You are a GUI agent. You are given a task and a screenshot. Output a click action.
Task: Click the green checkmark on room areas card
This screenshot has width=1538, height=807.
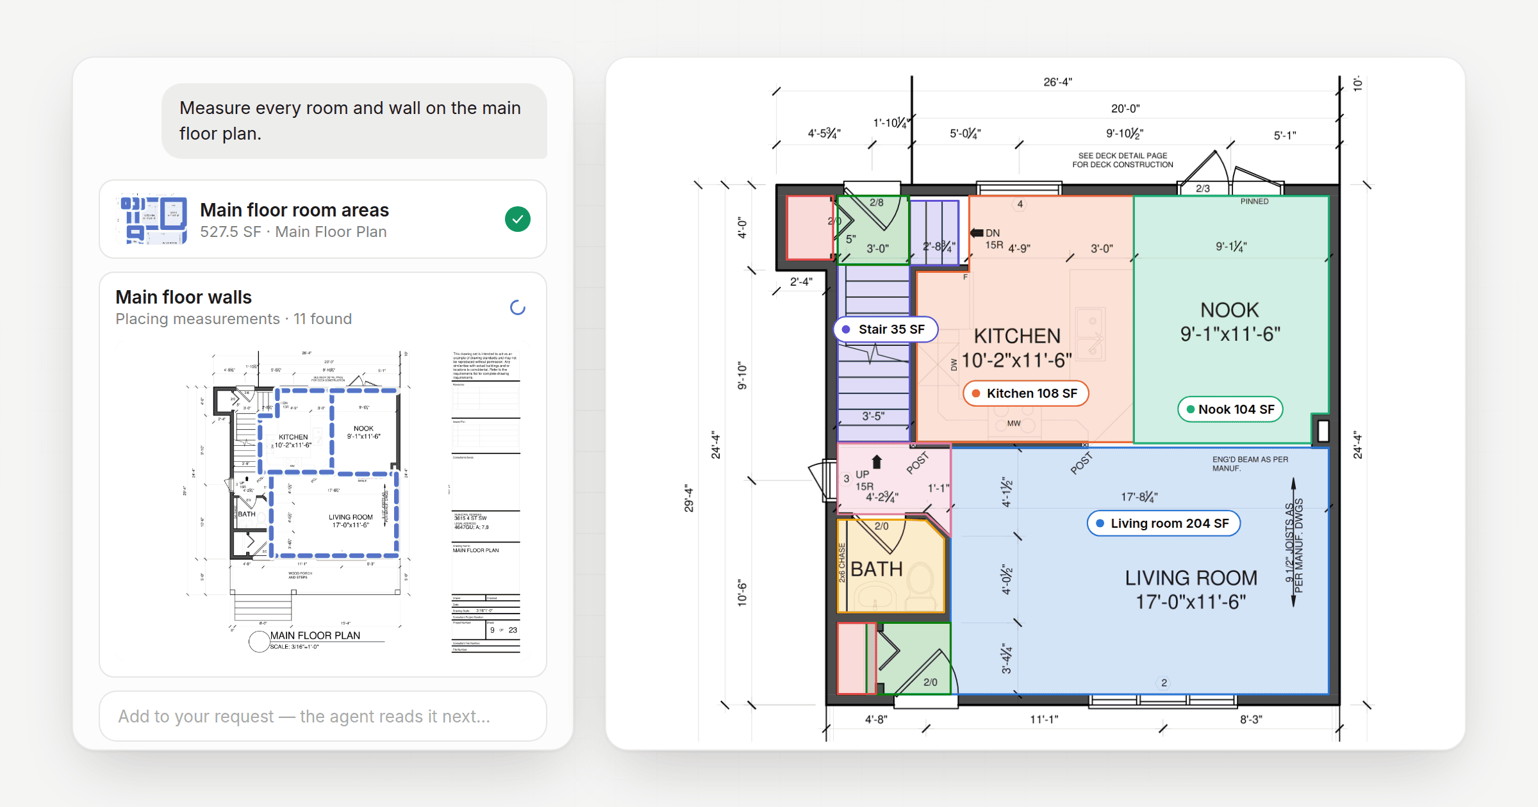point(517,219)
